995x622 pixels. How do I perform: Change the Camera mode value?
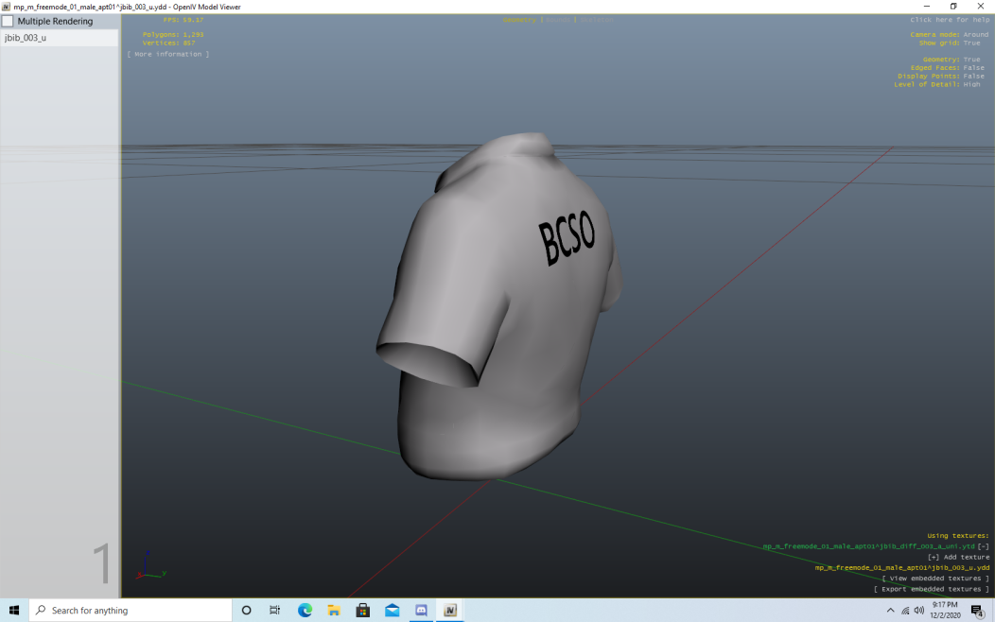point(975,35)
